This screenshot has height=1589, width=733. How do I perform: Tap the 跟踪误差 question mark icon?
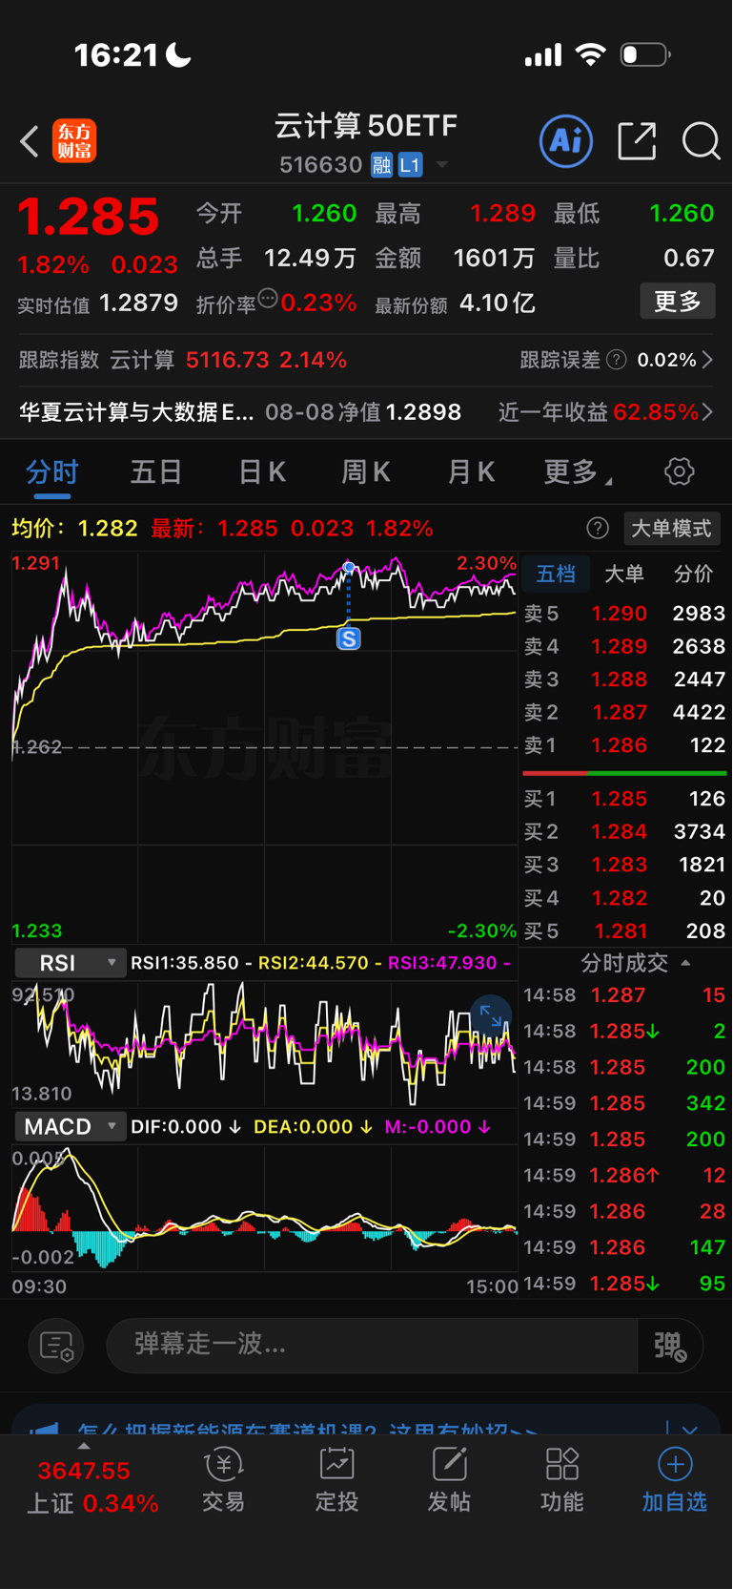pos(617,360)
